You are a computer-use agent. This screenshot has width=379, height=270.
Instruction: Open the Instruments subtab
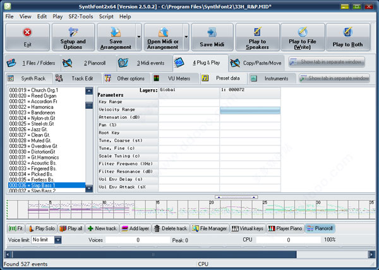point(272,78)
